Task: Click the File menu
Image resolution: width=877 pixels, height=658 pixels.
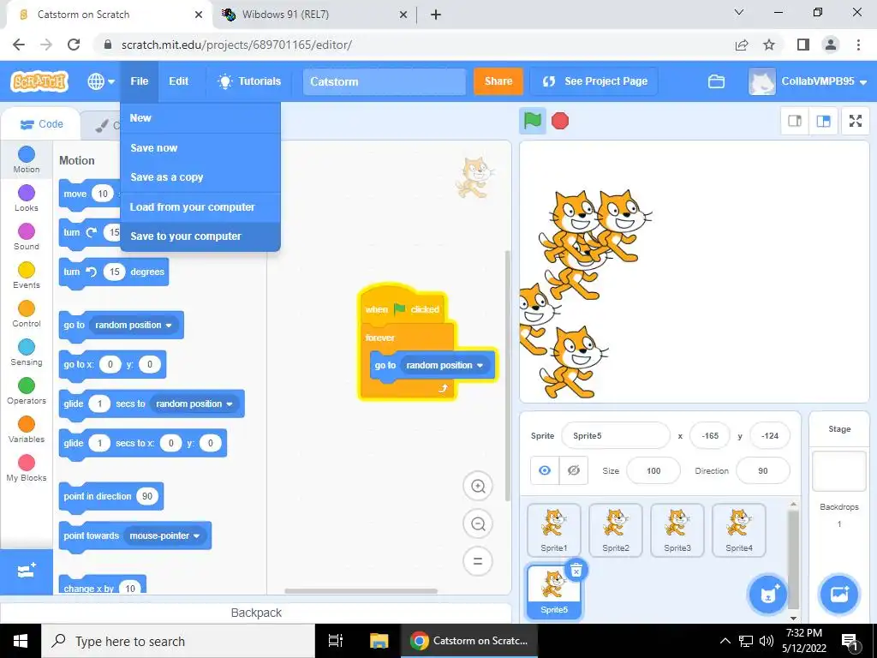Action: tap(140, 81)
